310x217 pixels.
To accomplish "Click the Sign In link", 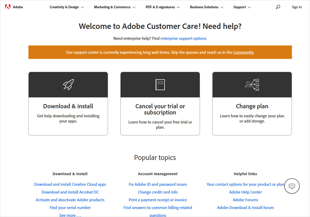I will [x=297, y=7].
